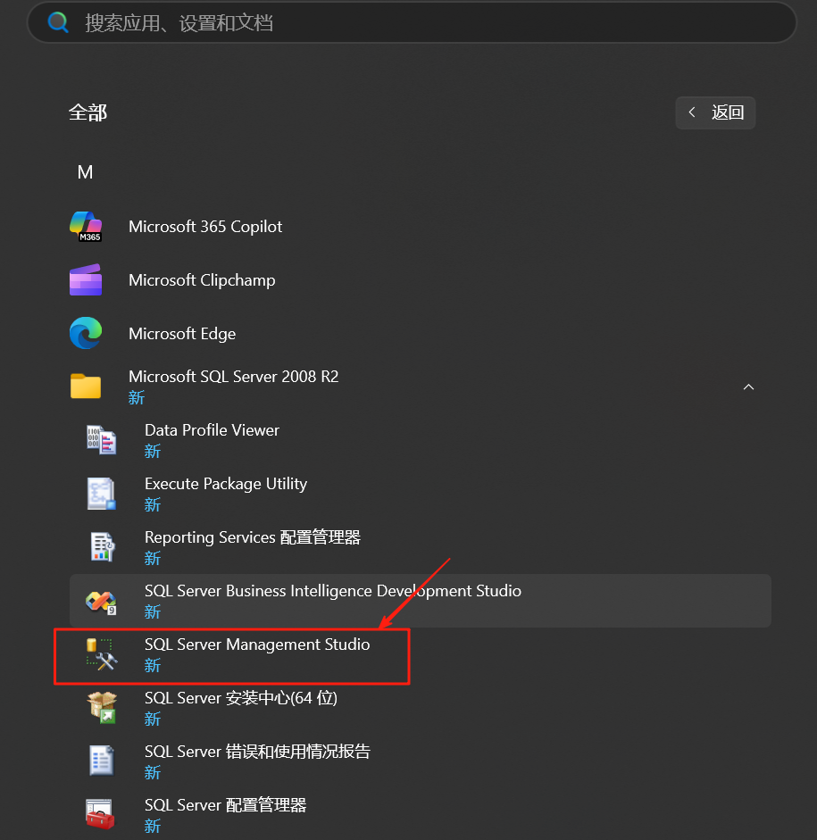The width and height of the screenshot is (817, 840).
Task: Click the Microsoft SQL Server 2008 R2 folder icon
Action: [86, 387]
